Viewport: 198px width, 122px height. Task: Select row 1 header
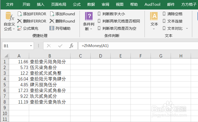[5, 62]
